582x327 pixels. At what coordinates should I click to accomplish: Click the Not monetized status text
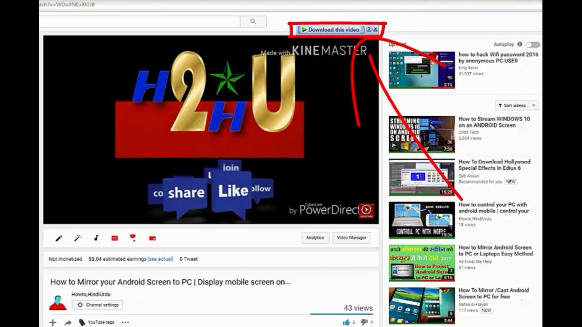(65, 259)
